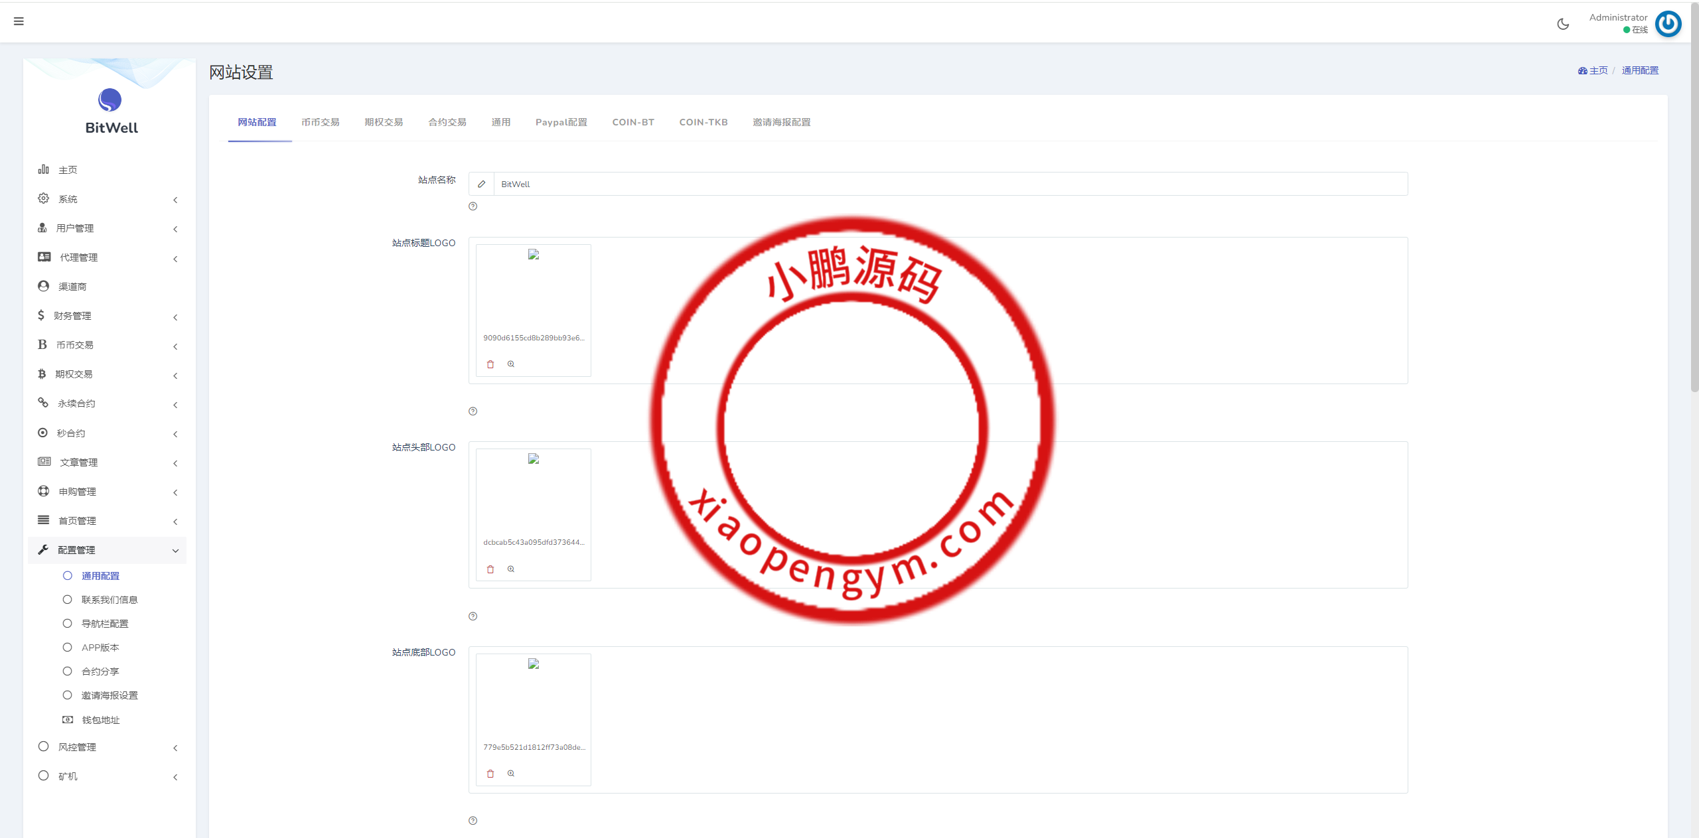Click the Administrator power avatar icon

tap(1667, 24)
